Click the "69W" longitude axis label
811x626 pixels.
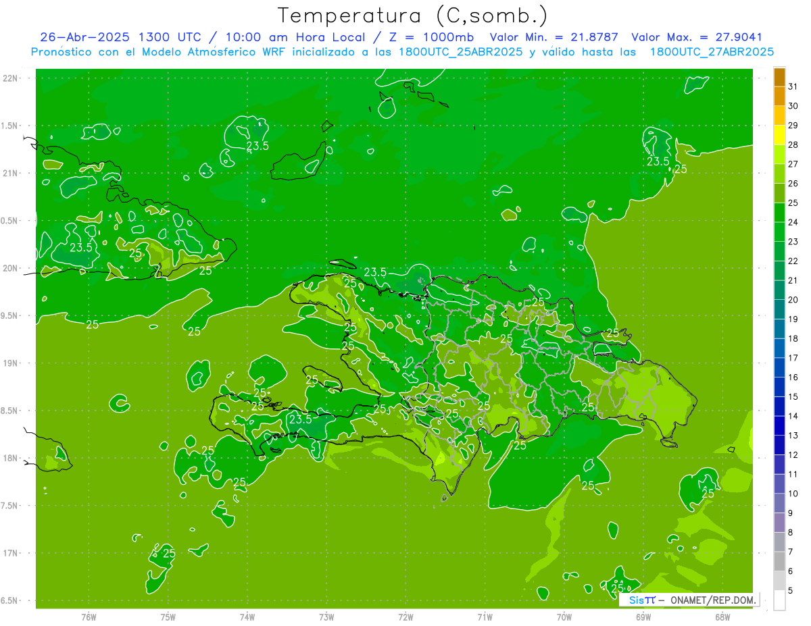643,617
